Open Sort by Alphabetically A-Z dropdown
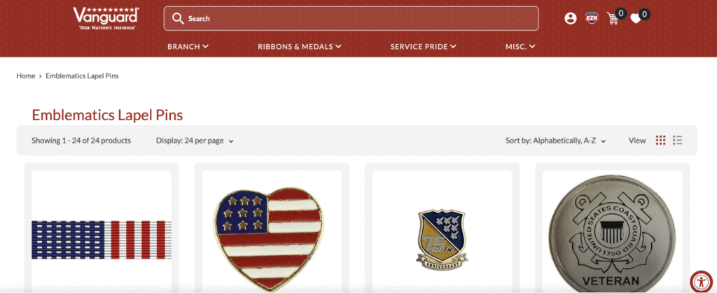717x293 pixels. pos(555,141)
